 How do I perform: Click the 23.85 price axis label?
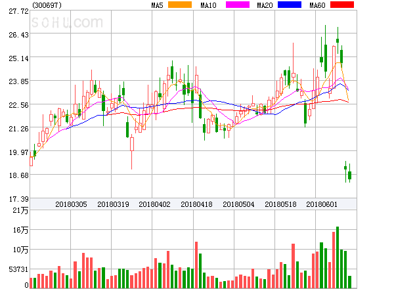click(x=18, y=81)
